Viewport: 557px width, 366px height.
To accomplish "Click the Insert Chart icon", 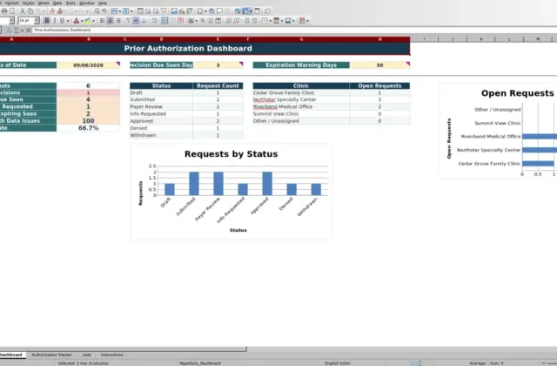I will [x=182, y=11].
